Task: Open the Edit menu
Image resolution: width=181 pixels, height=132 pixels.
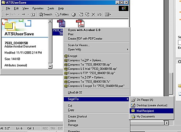Action: coord(16,8)
